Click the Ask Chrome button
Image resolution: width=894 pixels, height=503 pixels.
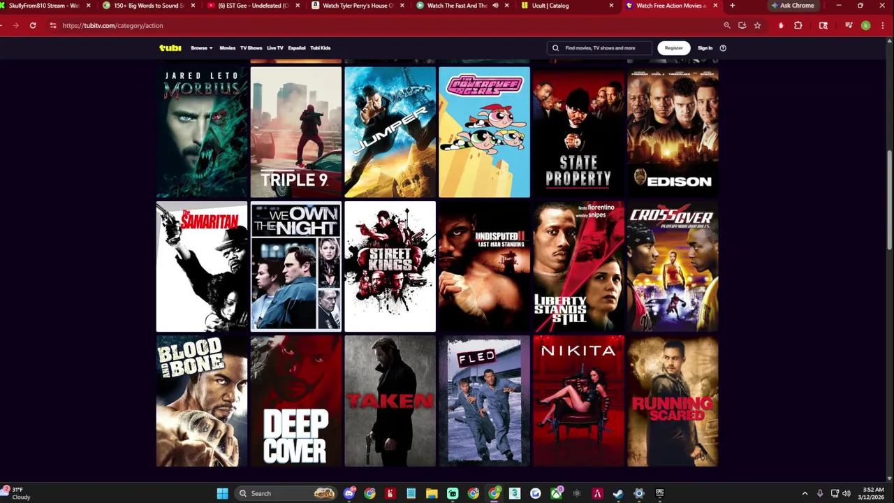[x=793, y=6]
